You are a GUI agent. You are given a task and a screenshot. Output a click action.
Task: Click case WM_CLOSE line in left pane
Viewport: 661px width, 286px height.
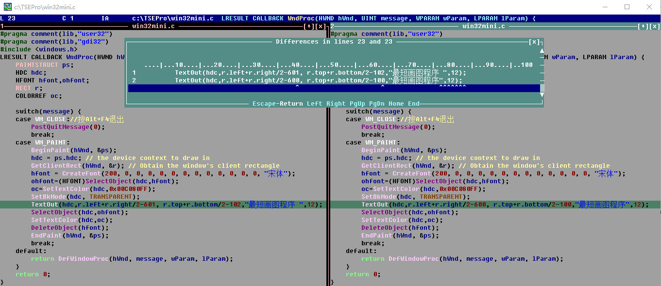(x=70, y=119)
